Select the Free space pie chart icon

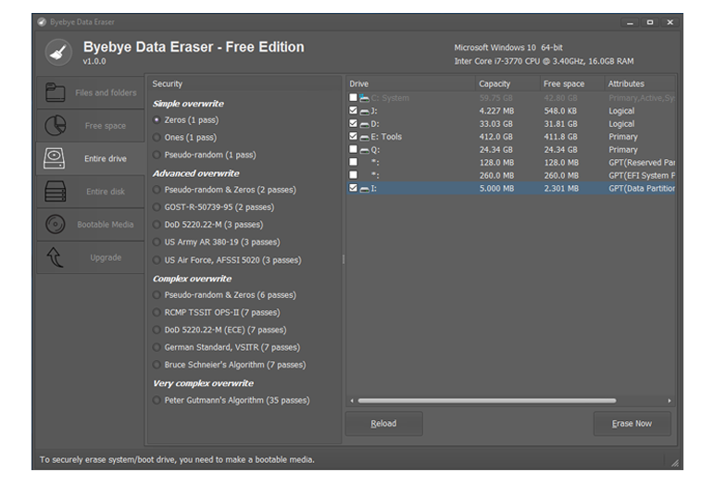tap(56, 126)
